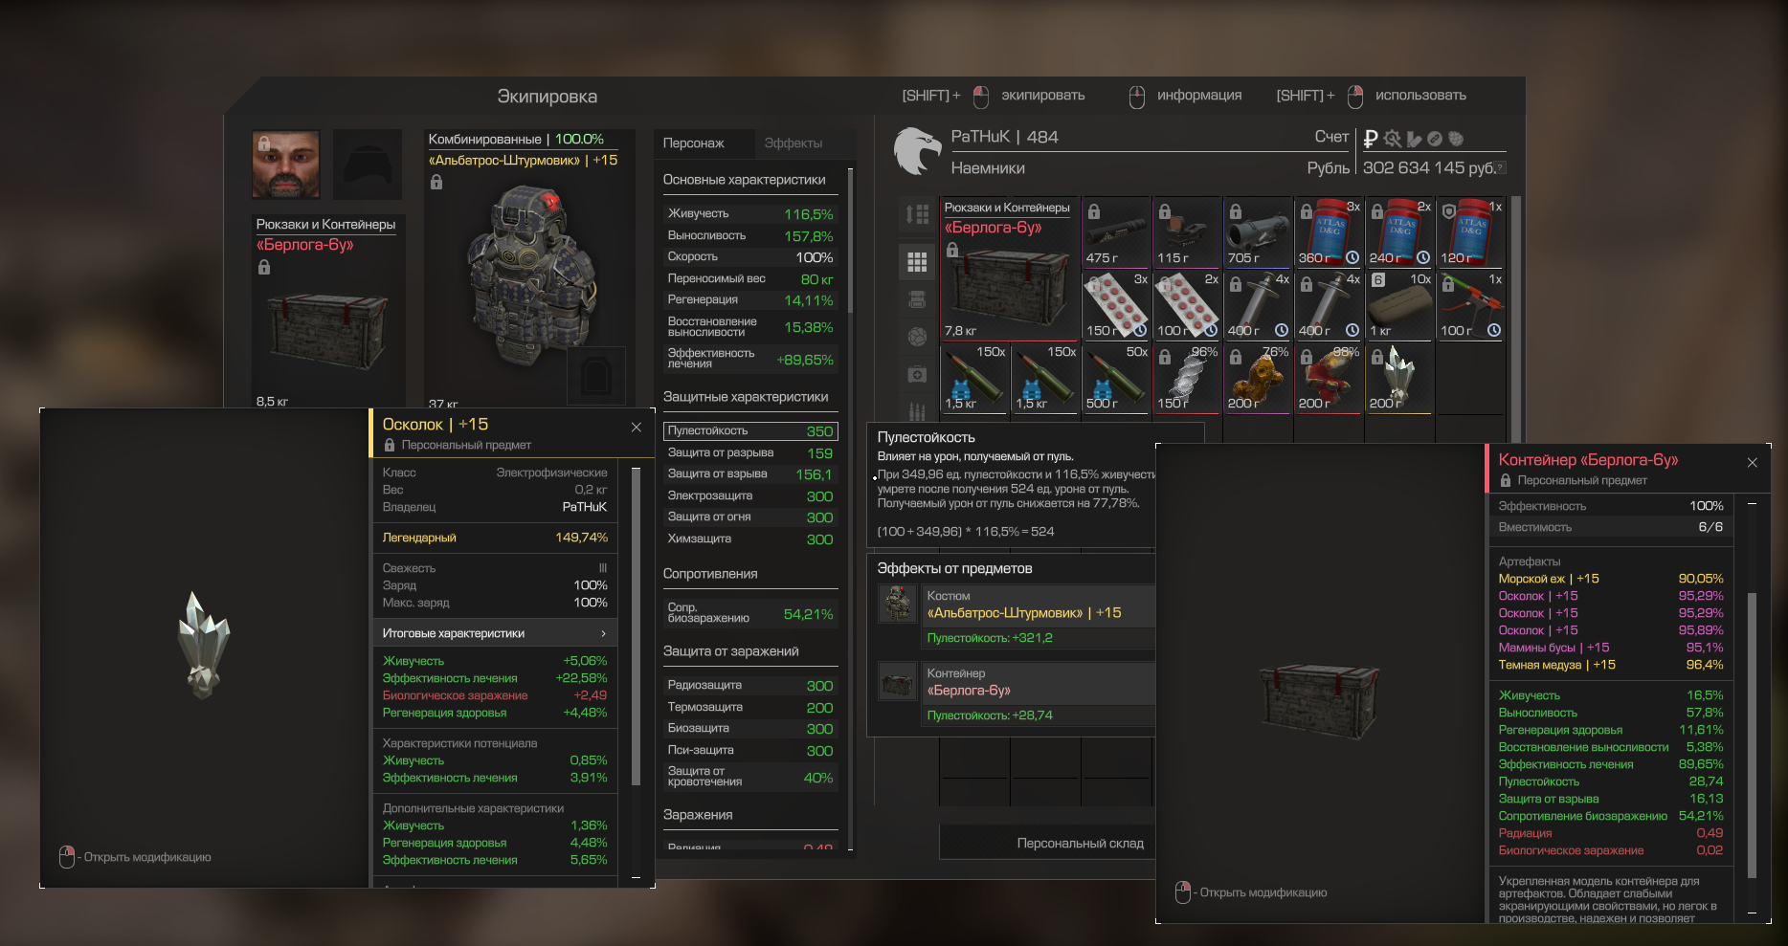This screenshot has width=1788, height=946.
Task: Click Открыть модификацию in the container window
Action: (1252, 892)
